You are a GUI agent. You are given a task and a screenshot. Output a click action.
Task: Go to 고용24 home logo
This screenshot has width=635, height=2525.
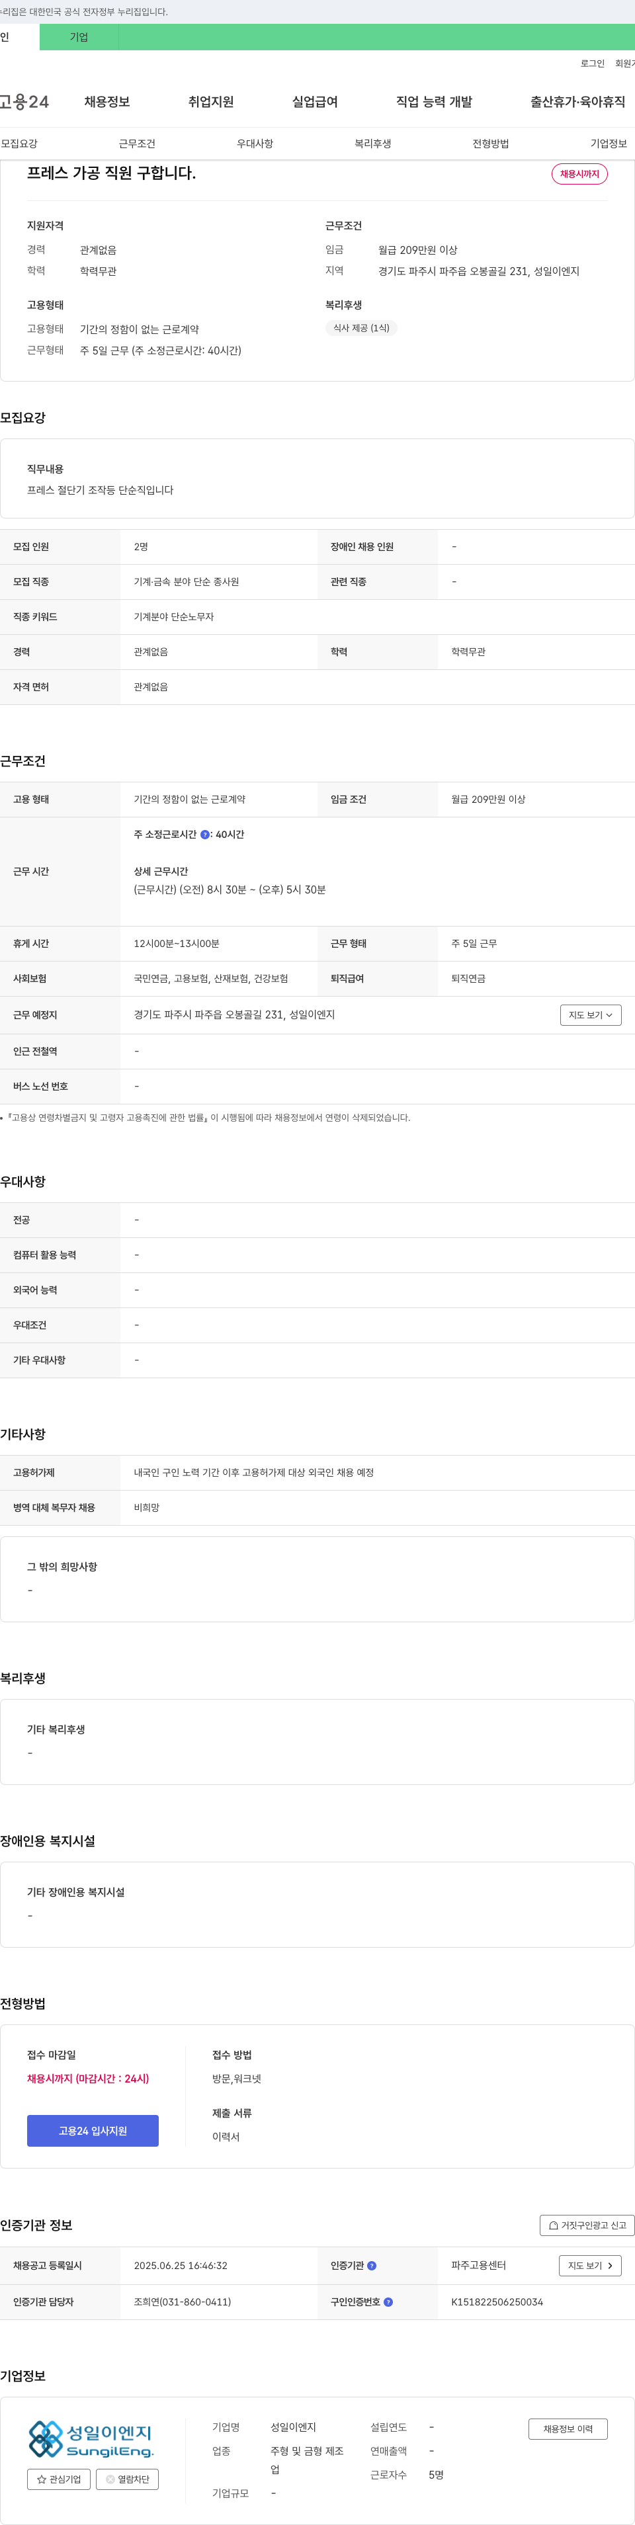tap(24, 102)
